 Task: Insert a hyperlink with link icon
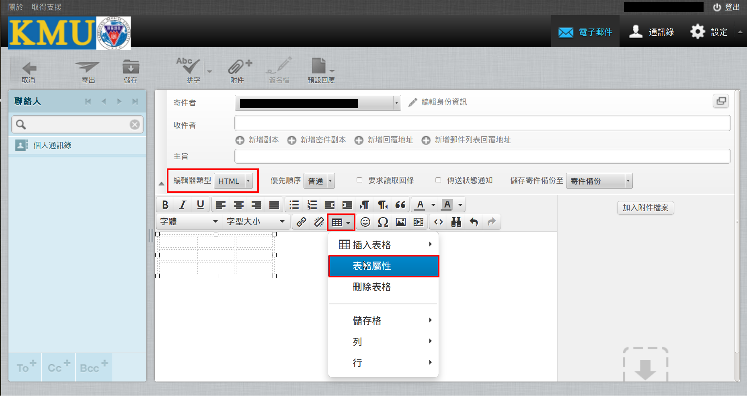301,222
